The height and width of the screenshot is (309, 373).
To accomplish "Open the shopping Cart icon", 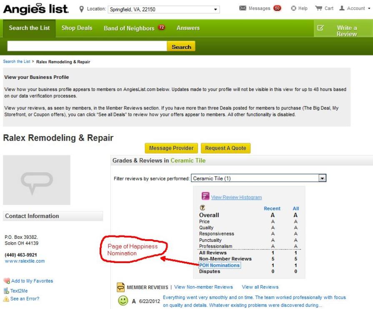I will click(x=319, y=8).
